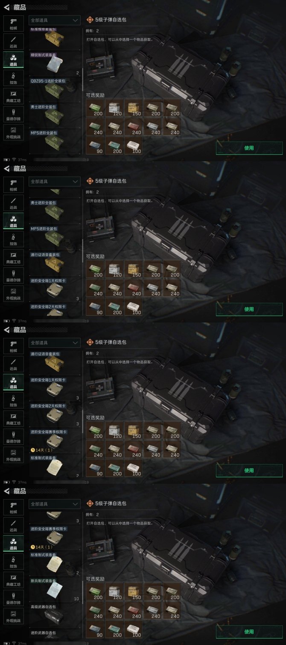This screenshot has width=286, height=645.
Task: Select the QBZ95-1进阶全装包 item icon
Action: pyautogui.click(x=55, y=90)
